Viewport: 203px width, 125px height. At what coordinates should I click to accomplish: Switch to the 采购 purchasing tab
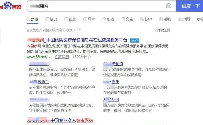pyautogui.click(x=165, y=19)
